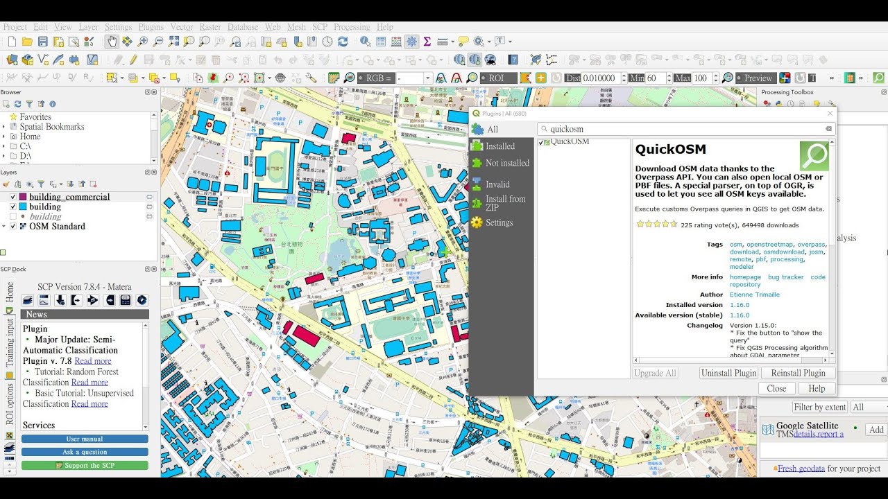The image size is (888, 499).
Task: Click the Uninstall Plugin button
Action: pos(728,373)
